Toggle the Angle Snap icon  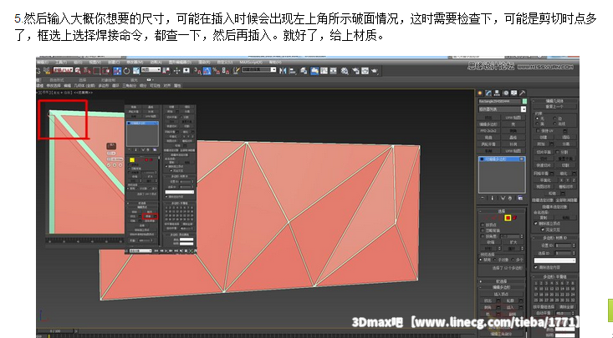pyautogui.click(x=207, y=71)
